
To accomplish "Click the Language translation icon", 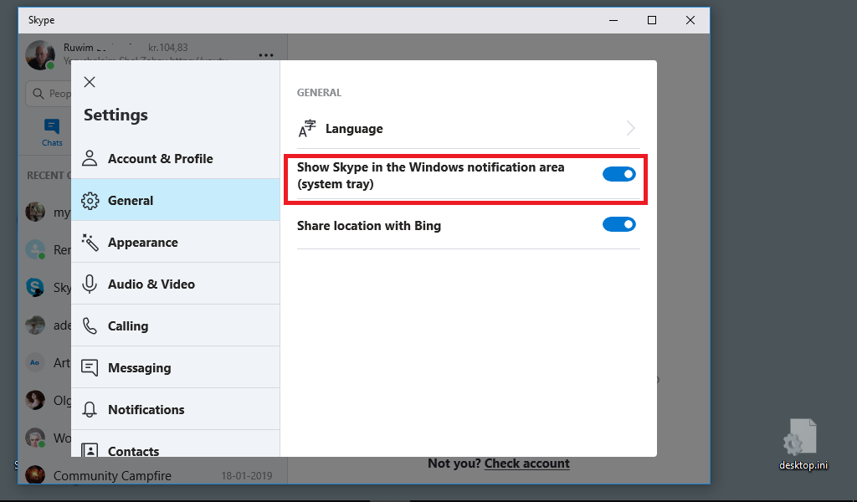I will coord(307,128).
